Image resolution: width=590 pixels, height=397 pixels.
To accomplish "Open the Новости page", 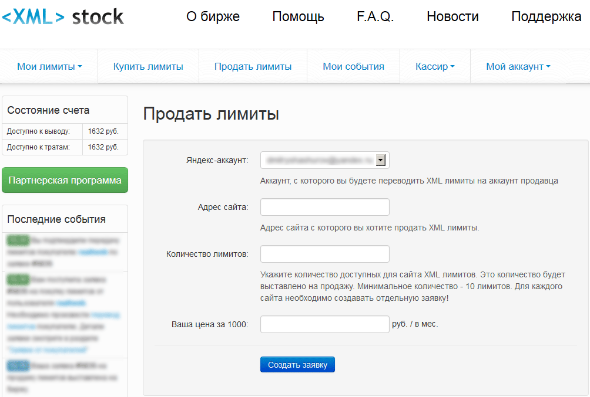I will point(452,17).
